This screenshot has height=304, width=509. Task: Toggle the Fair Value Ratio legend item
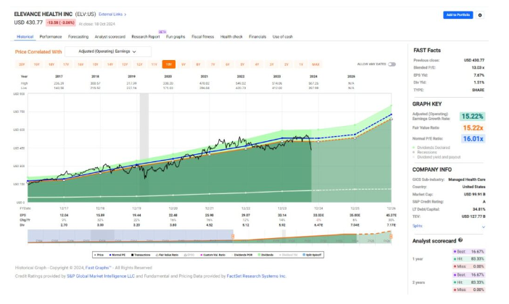click(x=167, y=255)
